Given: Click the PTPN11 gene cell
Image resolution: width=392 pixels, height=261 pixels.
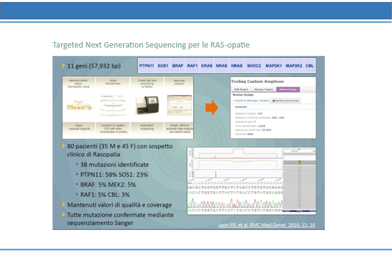Looking at the screenshot, I should 146,66.
